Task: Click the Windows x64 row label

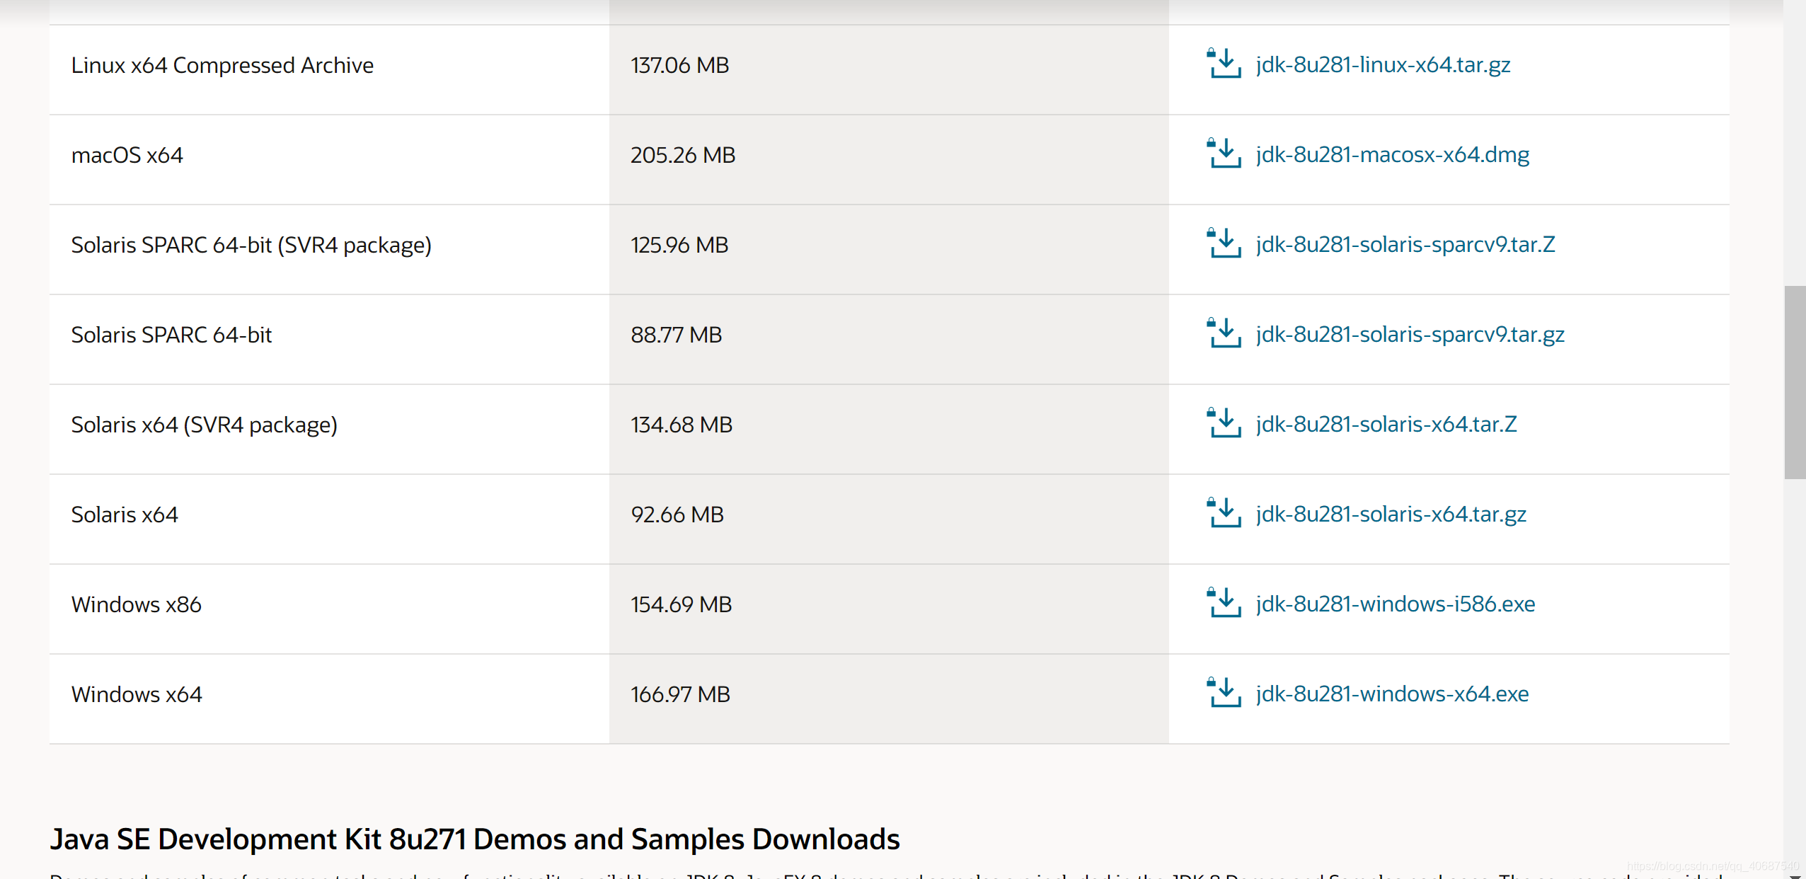Action: pos(137,694)
